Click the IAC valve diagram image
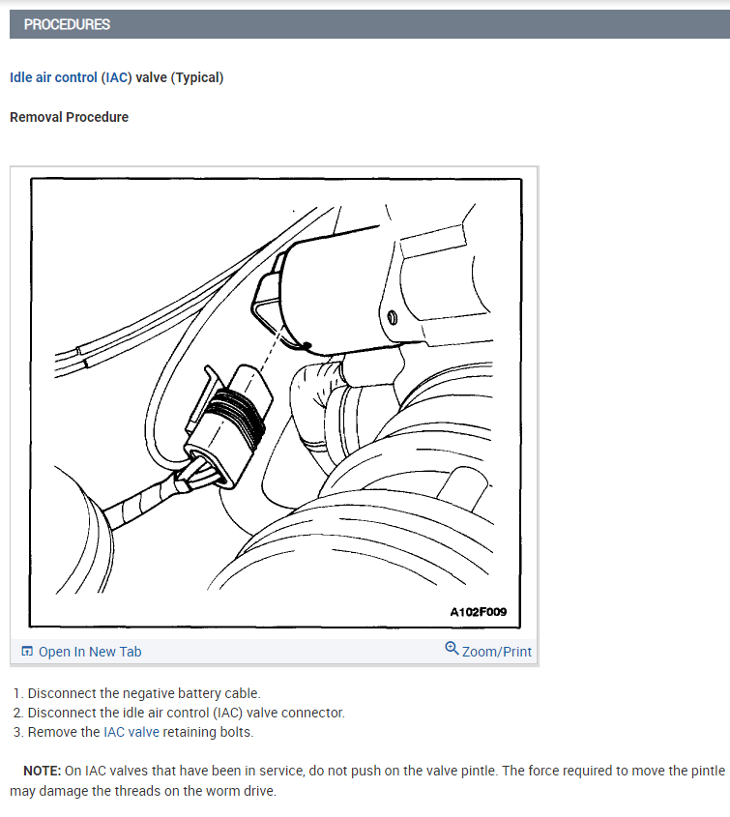 click(x=276, y=403)
